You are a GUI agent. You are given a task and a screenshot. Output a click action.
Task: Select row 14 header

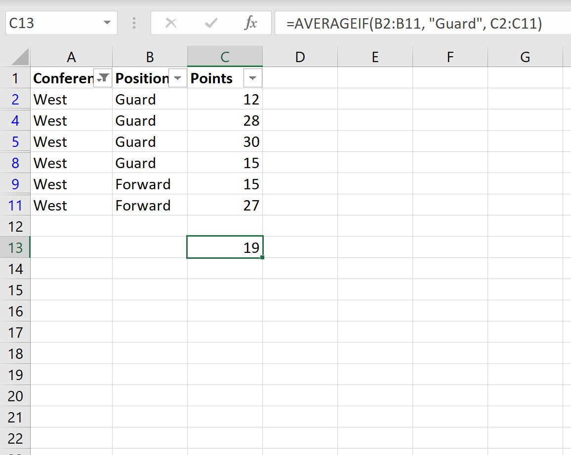(x=15, y=269)
